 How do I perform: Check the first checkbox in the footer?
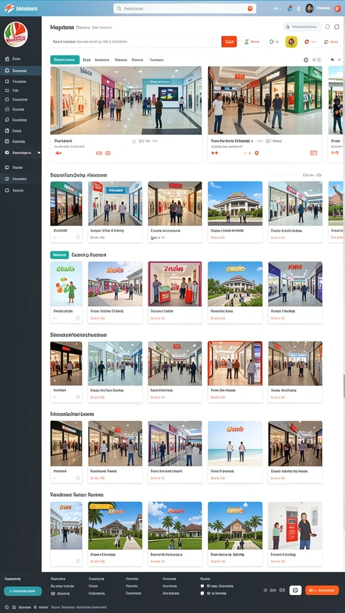(x=202, y=586)
